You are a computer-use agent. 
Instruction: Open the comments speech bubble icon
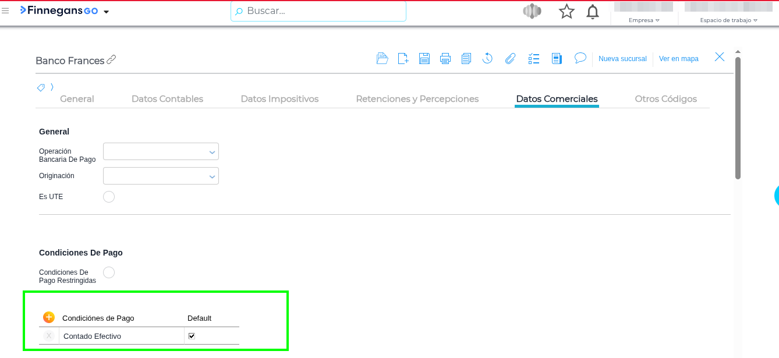[580, 58]
